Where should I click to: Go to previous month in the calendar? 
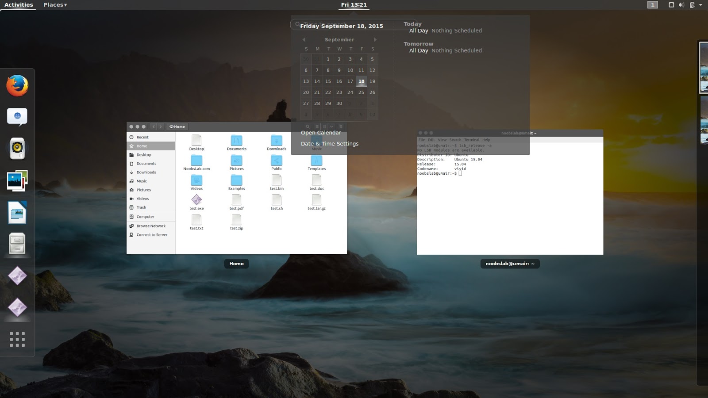coord(304,40)
